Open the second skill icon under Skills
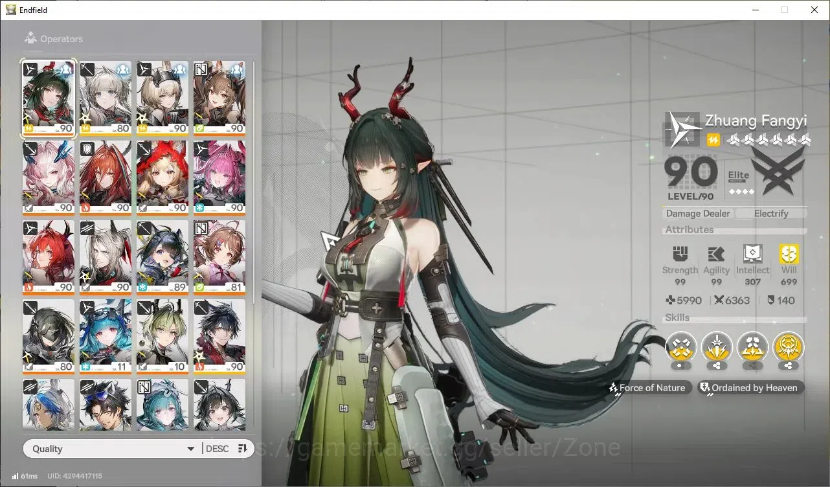 pyautogui.click(x=717, y=347)
